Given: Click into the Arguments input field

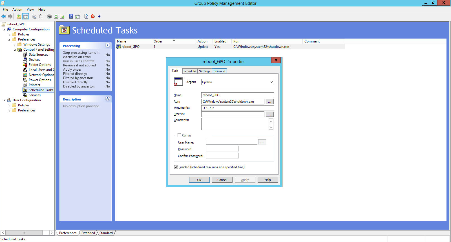Looking at the screenshot, I should click(238, 108).
